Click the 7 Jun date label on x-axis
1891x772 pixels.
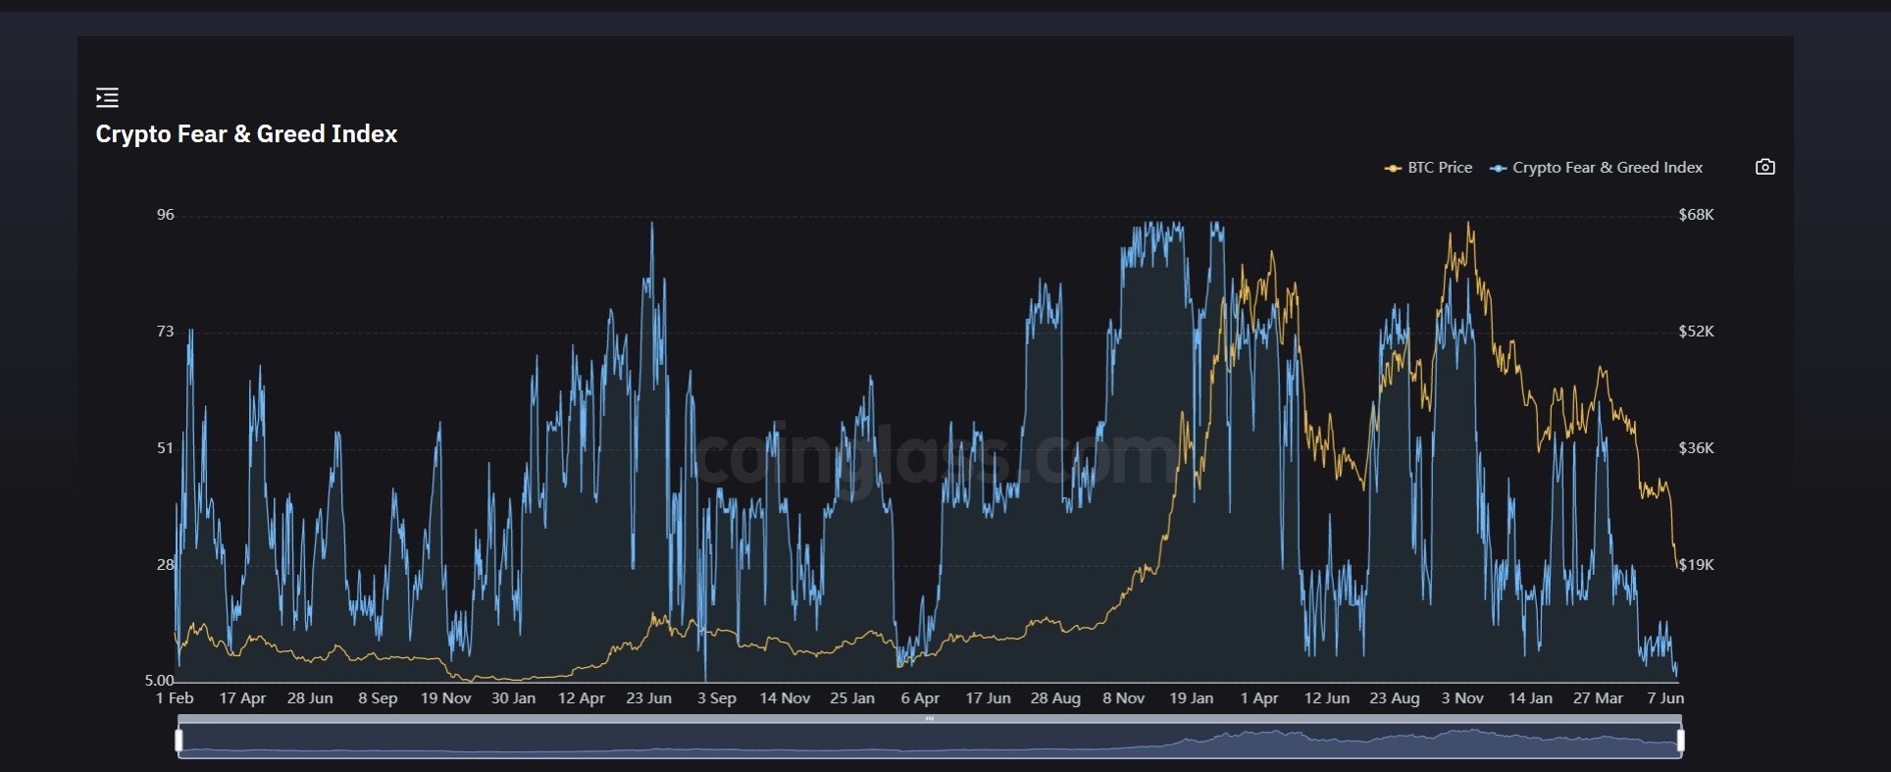(1664, 698)
